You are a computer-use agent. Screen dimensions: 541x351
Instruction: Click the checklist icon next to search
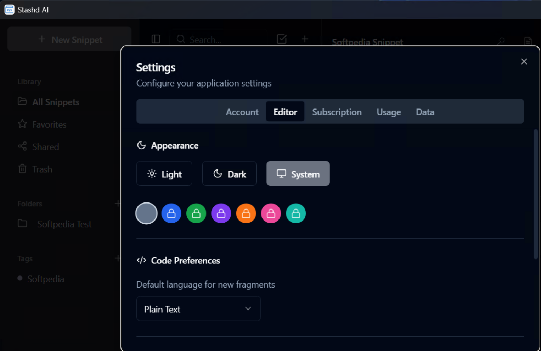282,39
